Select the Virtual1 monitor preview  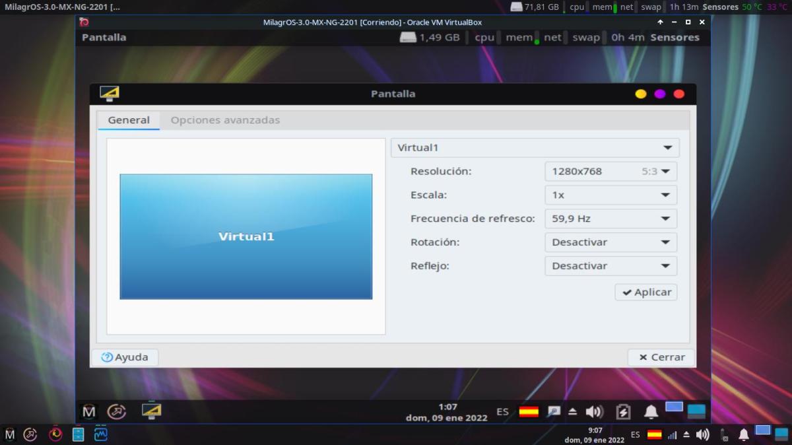pyautogui.click(x=246, y=236)
